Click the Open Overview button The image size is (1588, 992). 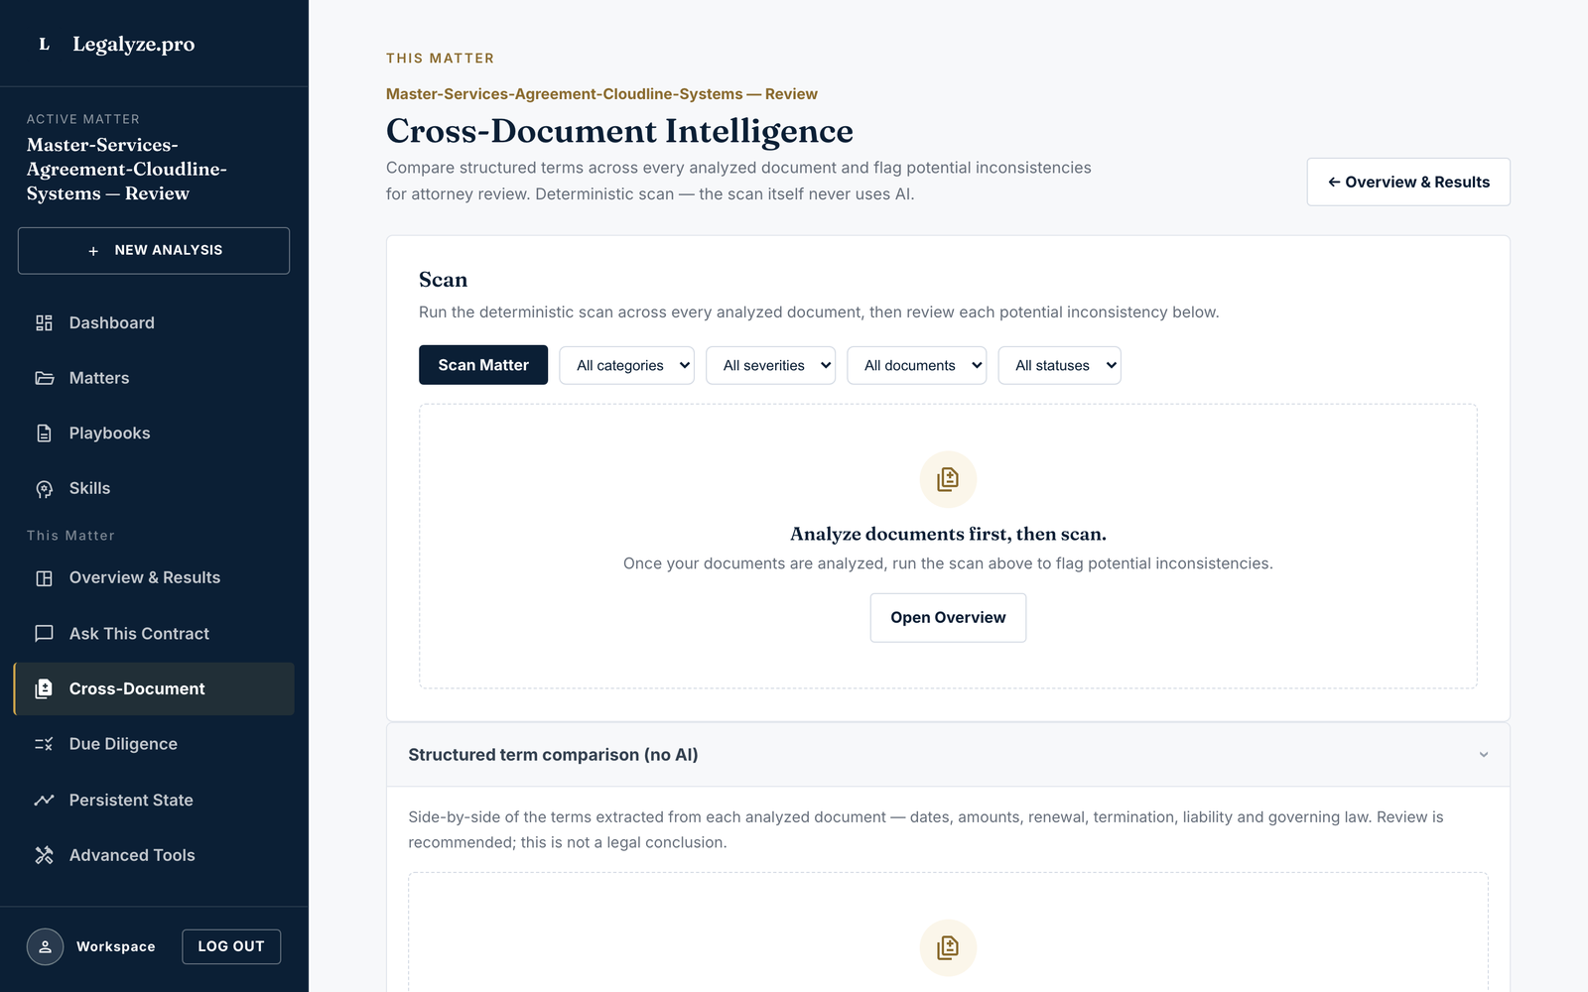click(x=948, y=617)
